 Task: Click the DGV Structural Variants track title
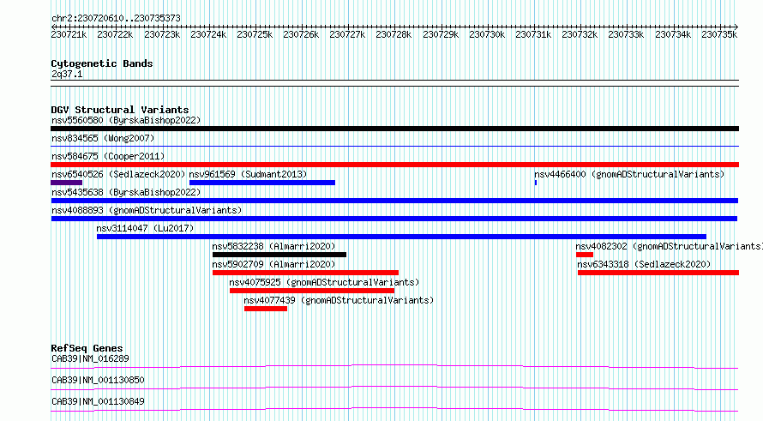(120, 110)
